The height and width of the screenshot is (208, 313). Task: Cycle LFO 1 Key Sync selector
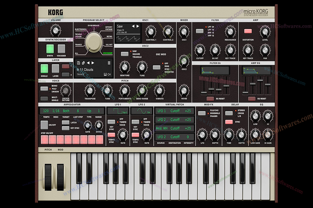coord(111,122)
